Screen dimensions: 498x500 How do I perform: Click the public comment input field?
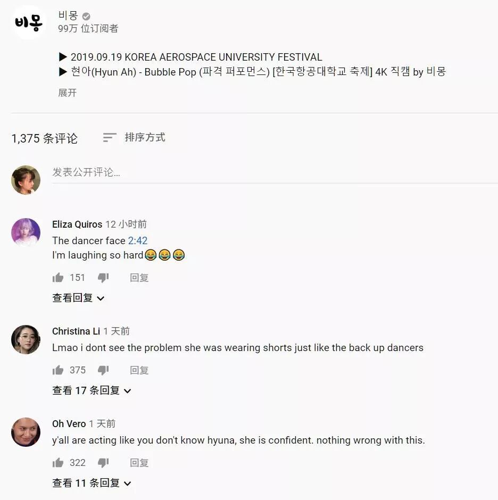[x=275, y=172]
